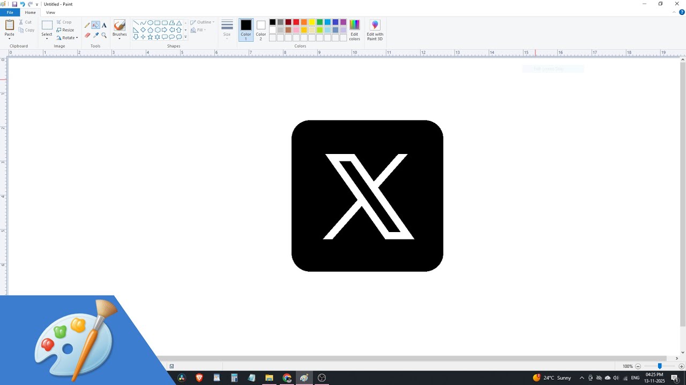
Task: Activate Color 1 foreground selector
Action: [246, 30]
